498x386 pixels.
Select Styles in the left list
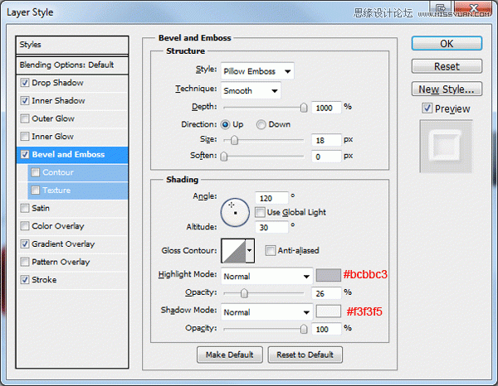point(72,45)
